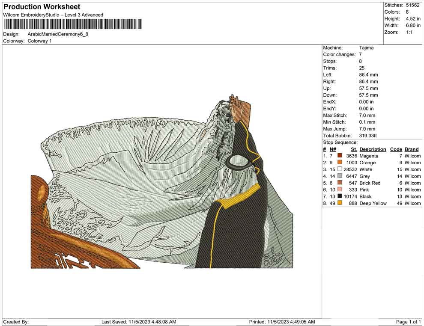Click the Deep Yellow color swatch

click(340, 203)
